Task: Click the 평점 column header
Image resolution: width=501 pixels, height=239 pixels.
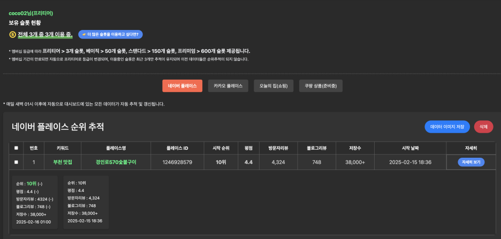Action: tap(248, 148)
